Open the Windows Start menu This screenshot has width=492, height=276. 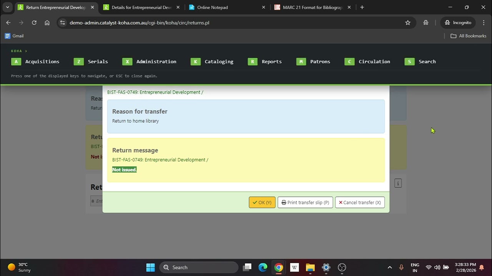coord(150,267)
